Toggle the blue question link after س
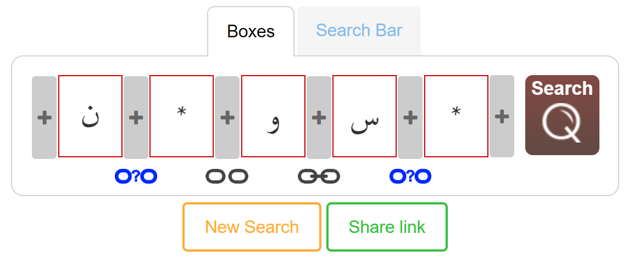Viewport: 628px width, 262px height. coord(410,176)
